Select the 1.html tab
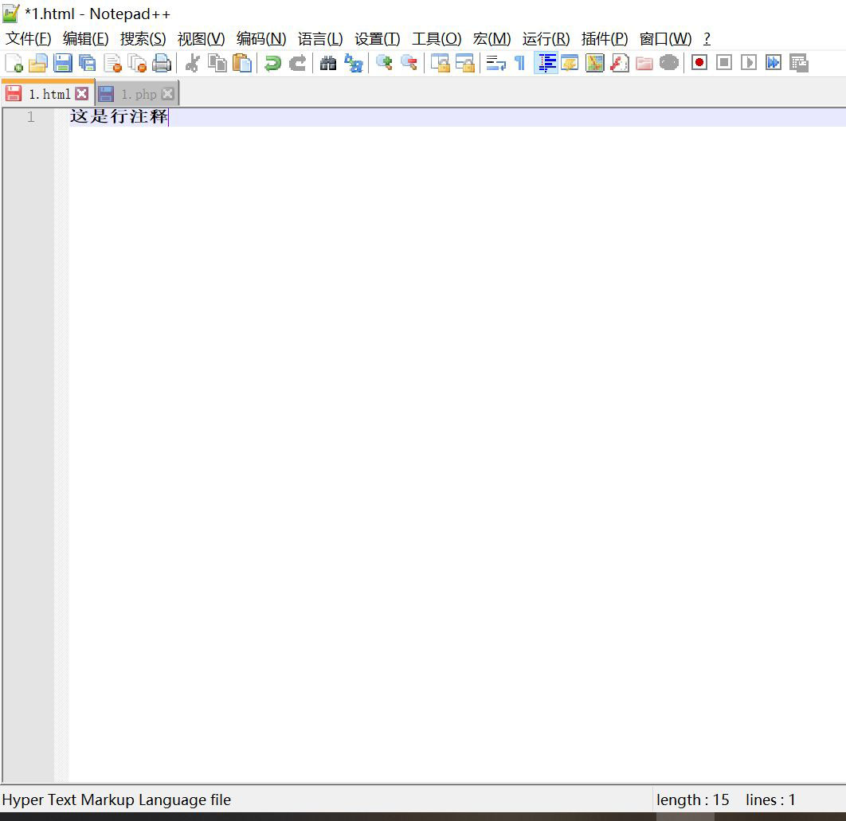Viewport: 846px width, 821px height. point(49,95)
